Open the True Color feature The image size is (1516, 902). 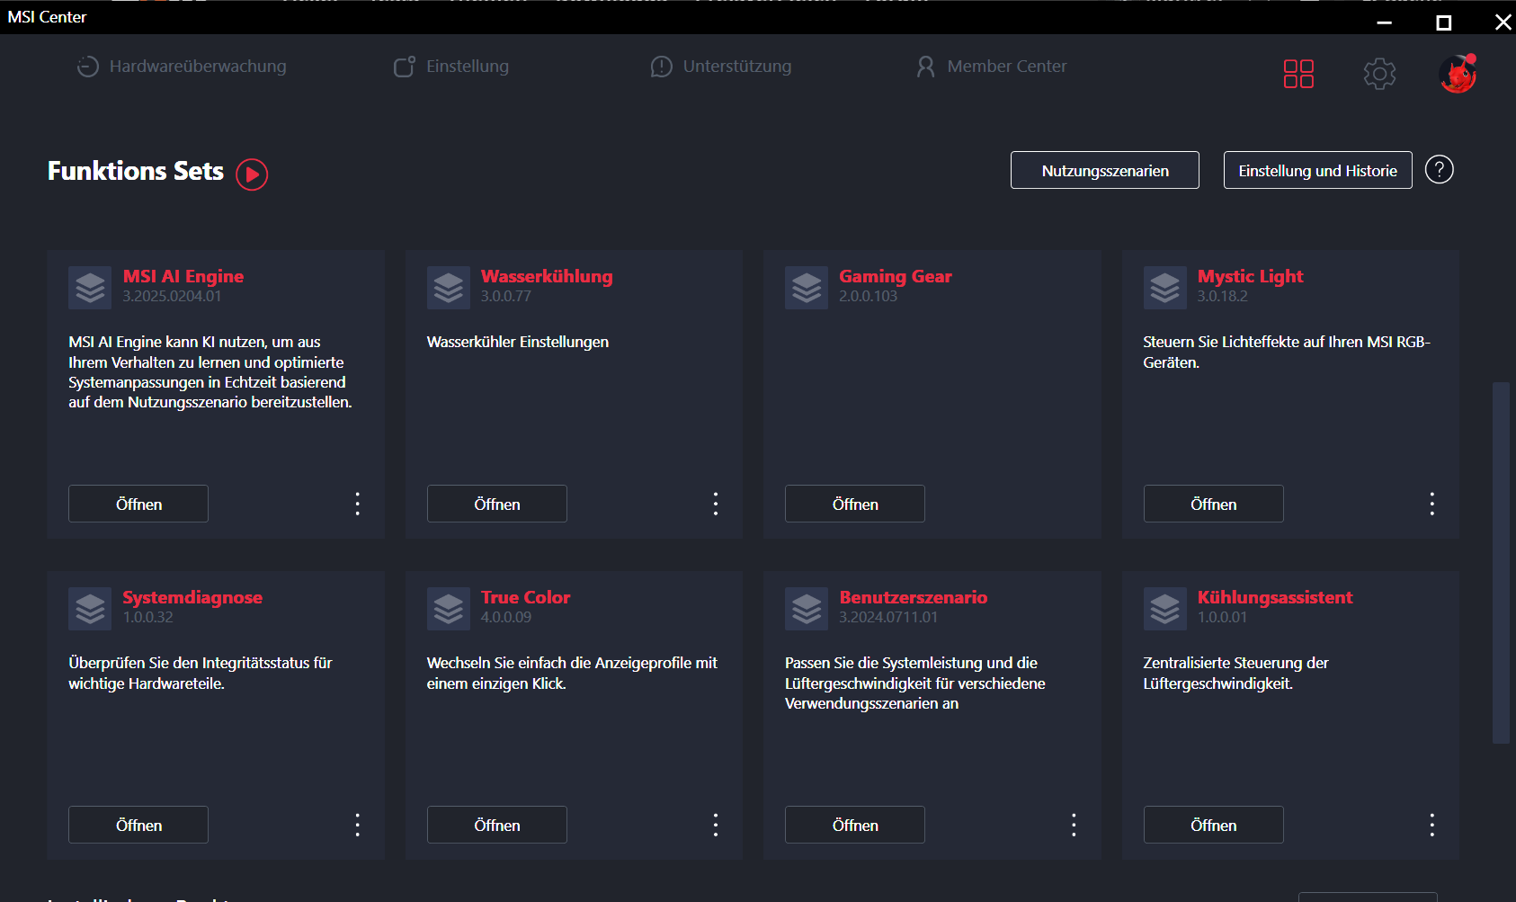coord(497,825)
